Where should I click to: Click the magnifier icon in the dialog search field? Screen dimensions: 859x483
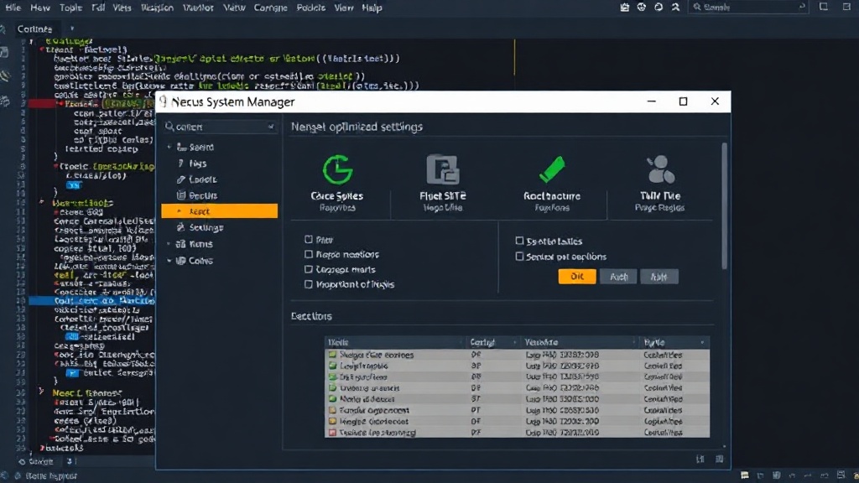coord(169,127)
